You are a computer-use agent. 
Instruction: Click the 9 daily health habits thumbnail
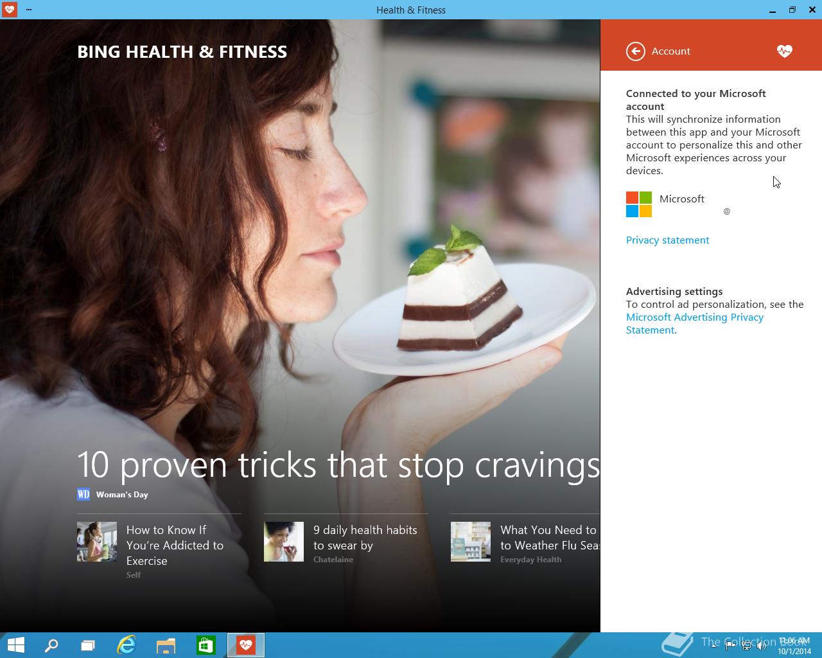(284, 542)
